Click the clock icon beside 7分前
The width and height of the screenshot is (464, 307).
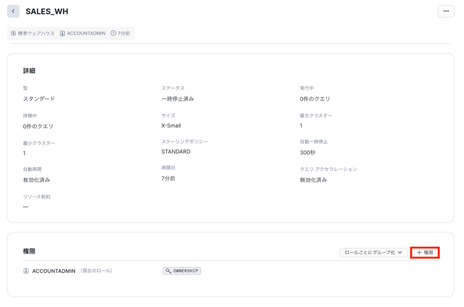click(113, 33)
